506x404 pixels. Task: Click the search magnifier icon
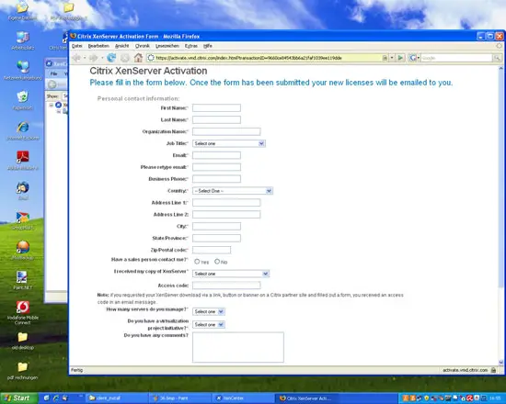coord(497,58)
